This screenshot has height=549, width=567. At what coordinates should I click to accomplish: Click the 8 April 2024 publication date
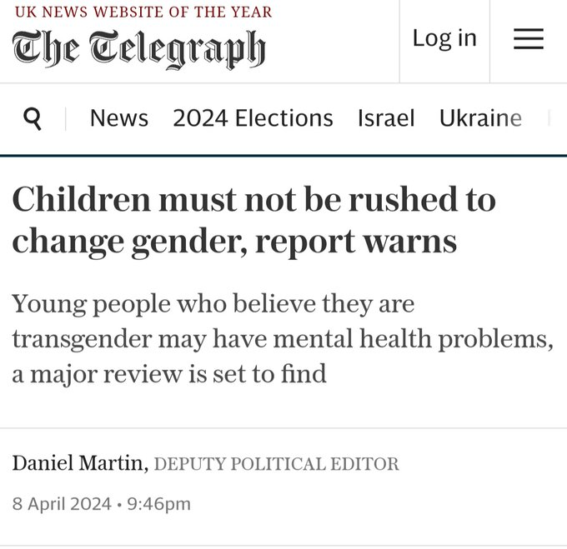pos(62,504)
